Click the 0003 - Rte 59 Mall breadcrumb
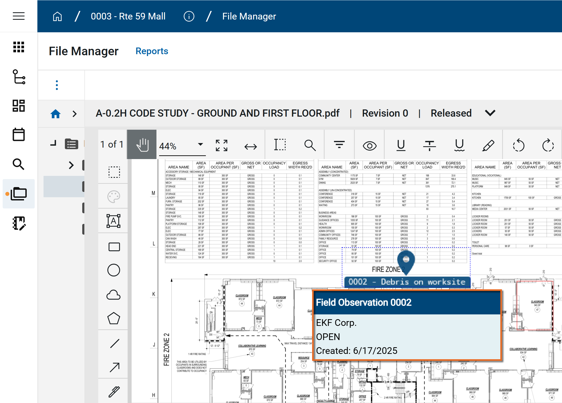The image size is (562, 403). point(128,16)
